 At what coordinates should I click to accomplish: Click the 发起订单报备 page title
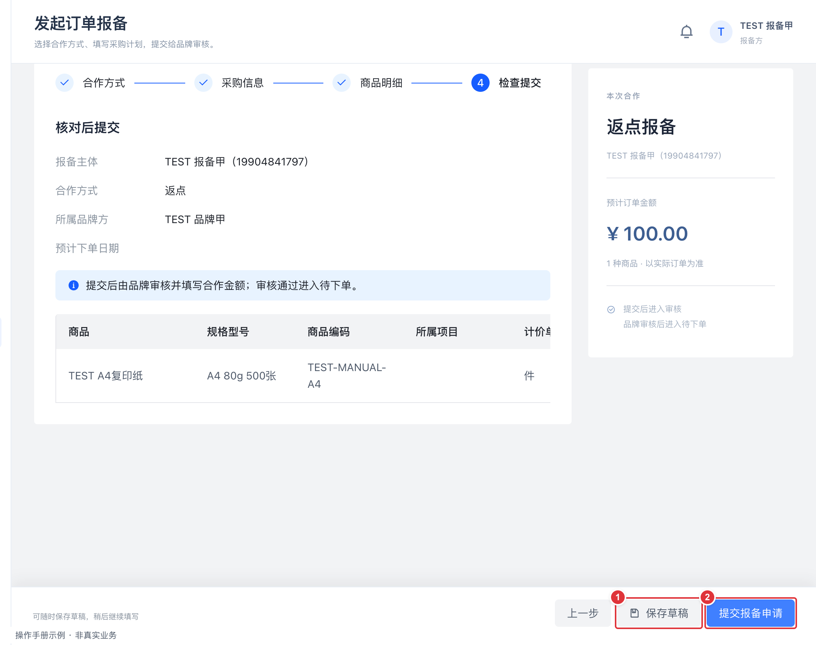pyautogui.click(x=81, y=24)
